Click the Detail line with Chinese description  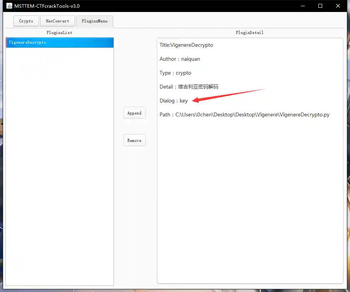(x=189, y=87)
